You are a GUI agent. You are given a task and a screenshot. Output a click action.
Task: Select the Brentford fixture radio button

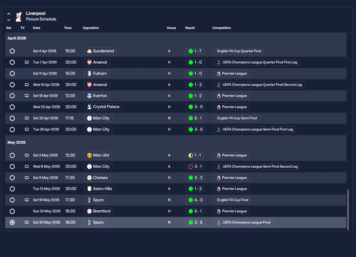pos(12,211)
